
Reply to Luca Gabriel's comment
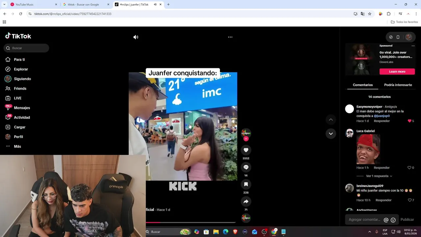tap(382, 168)
